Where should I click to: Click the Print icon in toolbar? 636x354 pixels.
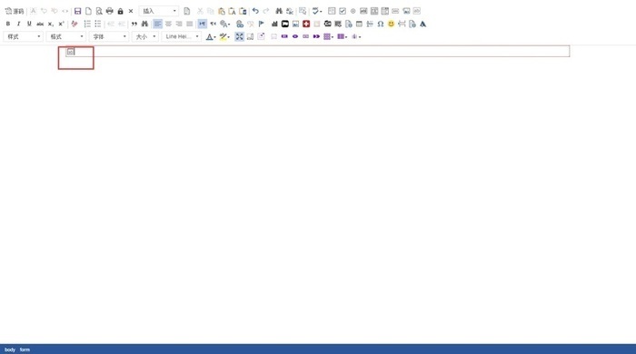pos(110,11)
